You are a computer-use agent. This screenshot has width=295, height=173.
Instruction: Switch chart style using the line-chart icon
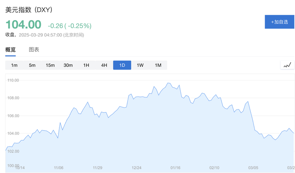tap(287, 65)
